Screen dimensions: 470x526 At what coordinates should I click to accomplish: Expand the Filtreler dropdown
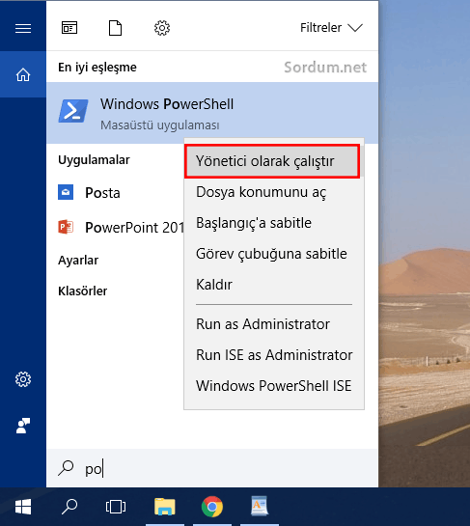click(331, 28)
